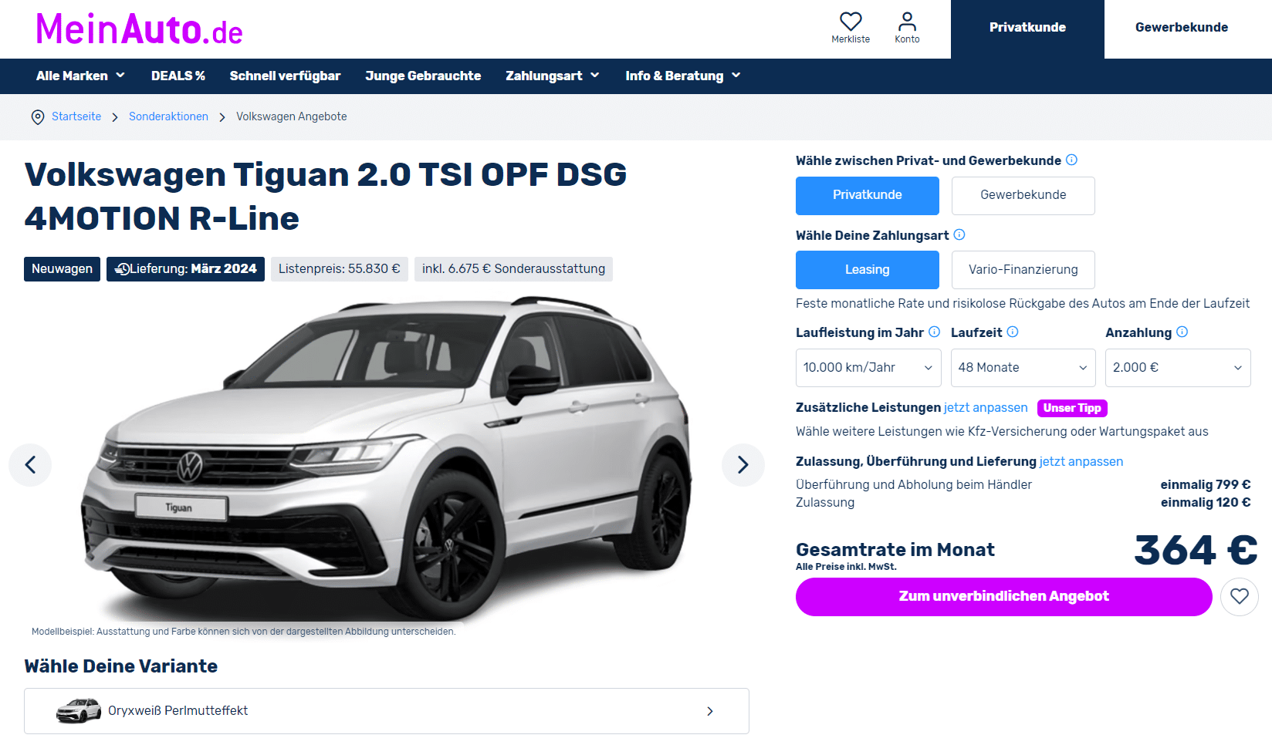The width and height of the screenshot is (1272, 745).
Task: Click Zum unverbindlichen Angebot button
Action: [x=1003, y=596]
